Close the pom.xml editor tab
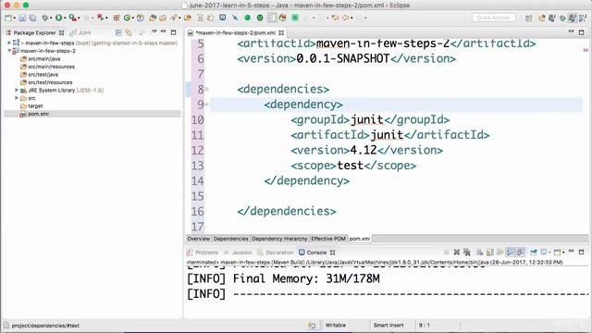The width and height of the screenshot is (592, 333). (281, 33)
